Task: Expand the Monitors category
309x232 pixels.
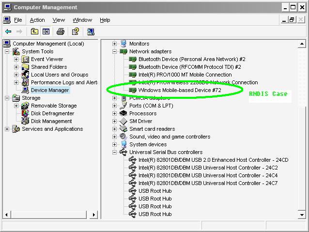Action: click(114, 44)
